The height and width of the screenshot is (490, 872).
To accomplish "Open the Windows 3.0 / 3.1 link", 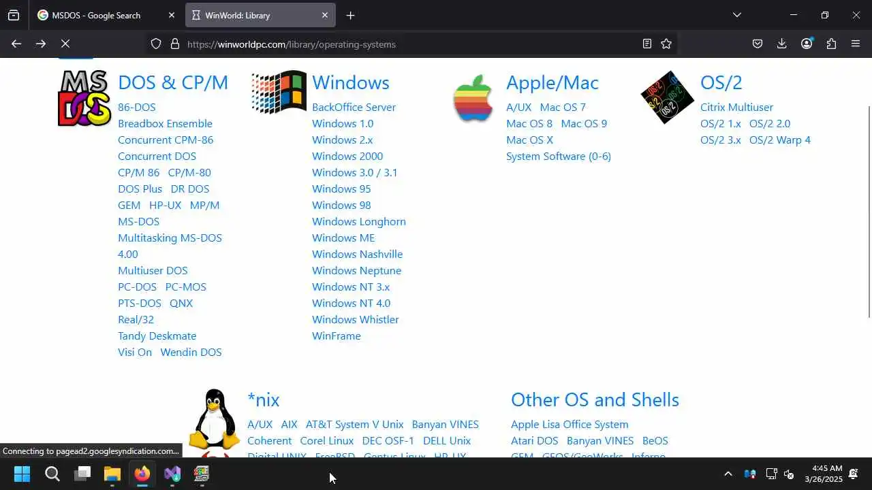I will click(x=355, y=172).
